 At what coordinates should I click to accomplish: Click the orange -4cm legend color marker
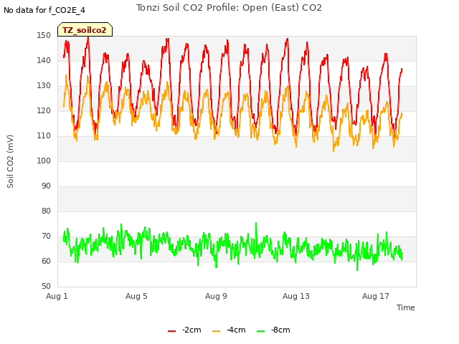[216, 331]
